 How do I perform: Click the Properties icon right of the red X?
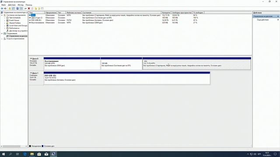(x=32, y=9)
